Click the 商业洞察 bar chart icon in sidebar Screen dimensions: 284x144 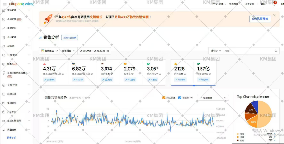(4, 130)
